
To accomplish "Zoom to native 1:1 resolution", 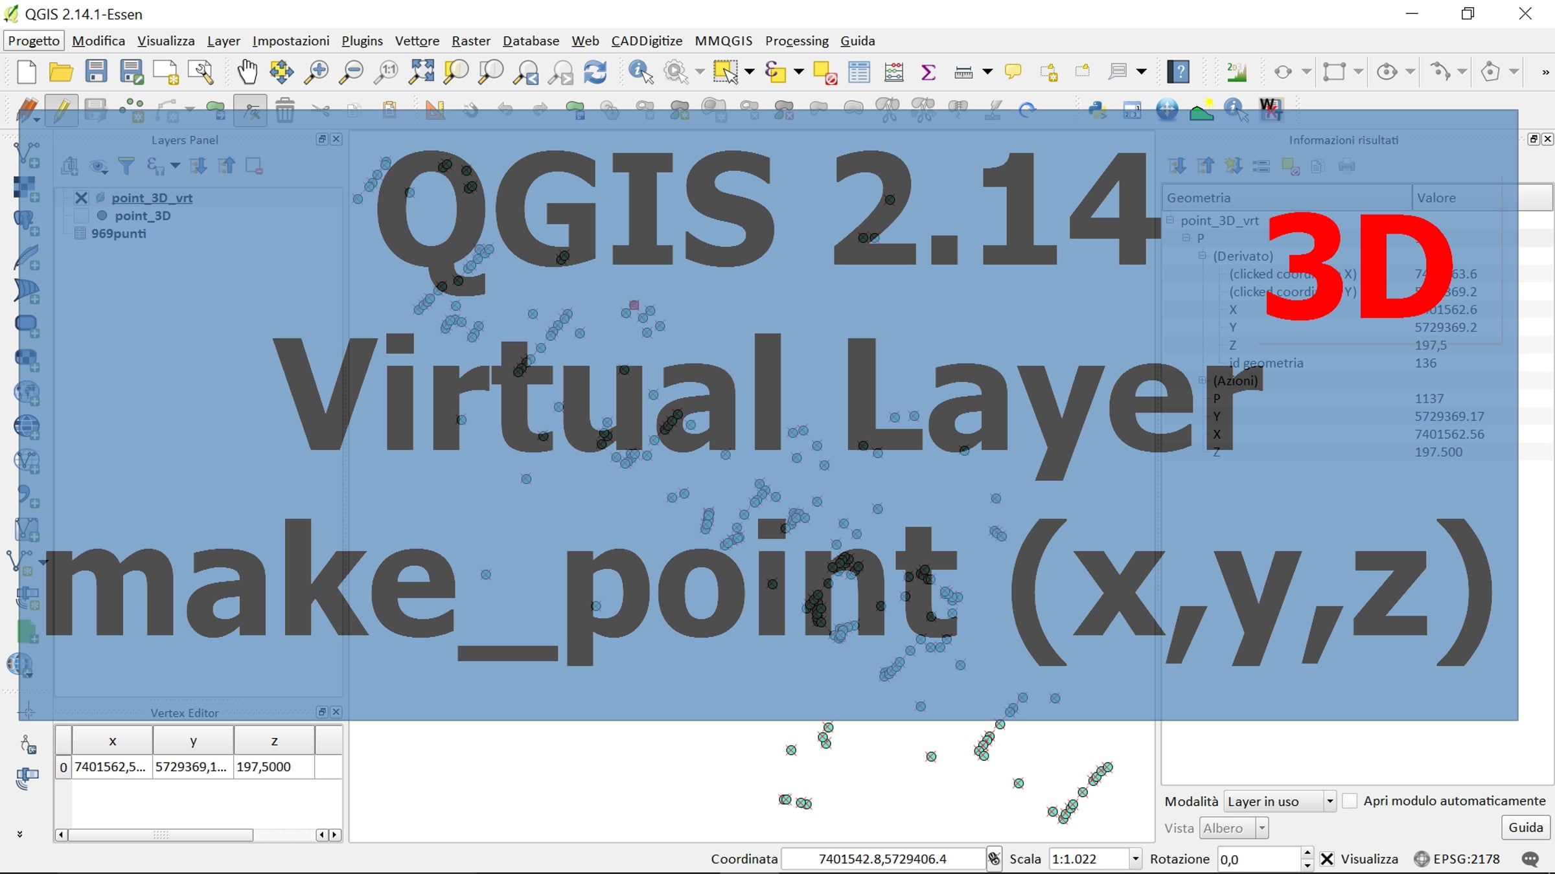I will [x=386, y=71].
